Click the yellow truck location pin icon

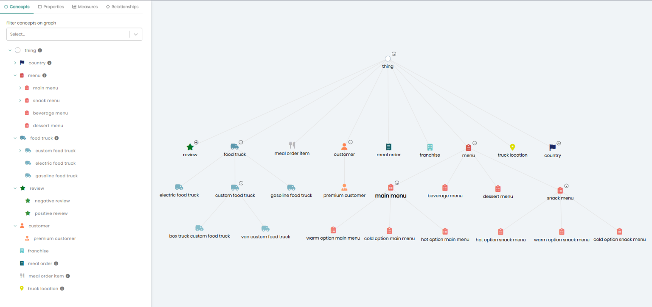point(512,147)
